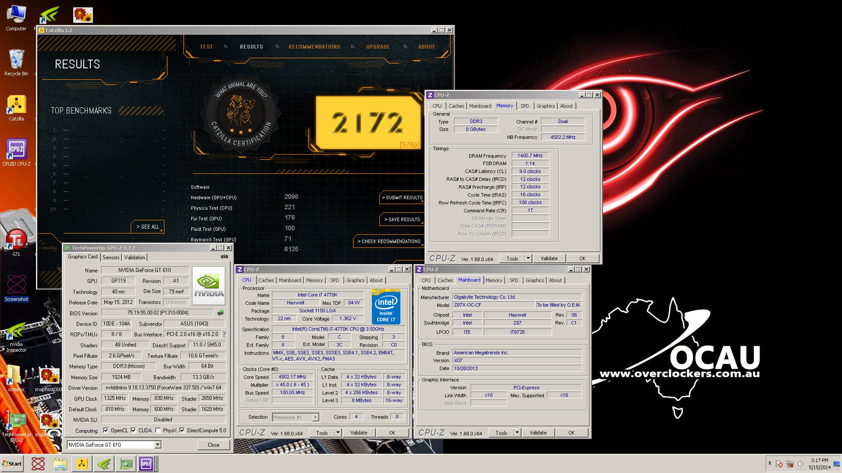Image resolution: width=842 pixels, height=473 pixels.
Task: Open the ABOUT menu in Catzilla
Action: click(426, 47)
